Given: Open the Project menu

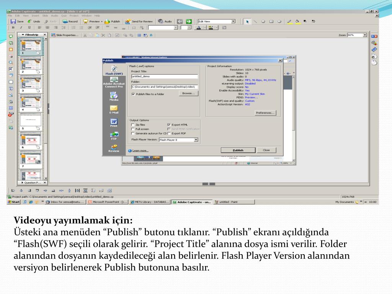Looking at the screenshot, I should [74, 15].
